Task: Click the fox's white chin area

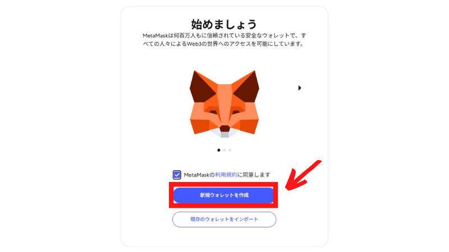Action: point(224,133)
